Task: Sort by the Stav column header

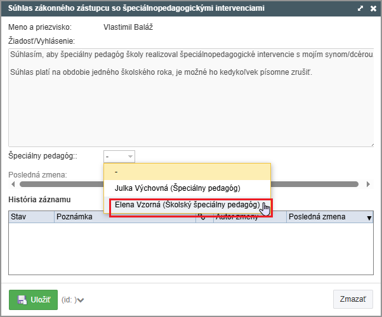Action: point(30,217)
